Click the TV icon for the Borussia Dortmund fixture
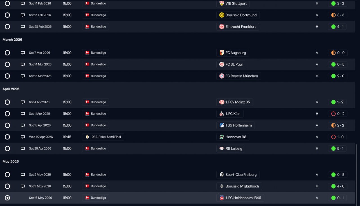 [x=23, y=15]
